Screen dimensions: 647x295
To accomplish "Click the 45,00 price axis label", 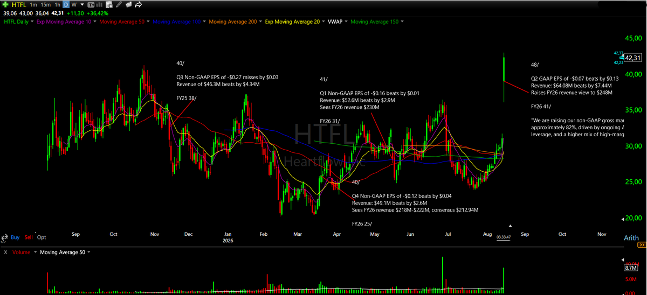I will click(x=634, y=38).
